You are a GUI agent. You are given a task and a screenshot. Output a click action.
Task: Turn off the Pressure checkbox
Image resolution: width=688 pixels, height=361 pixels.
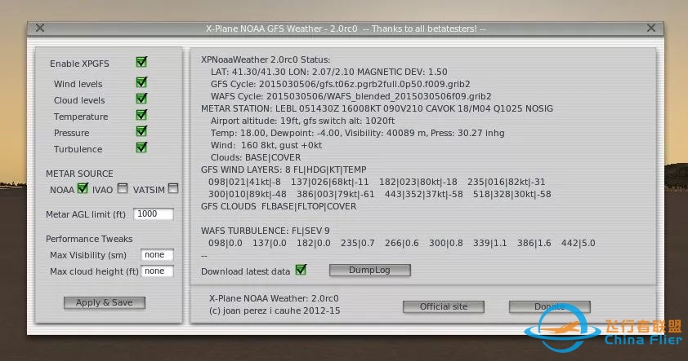tap(141, 131)
